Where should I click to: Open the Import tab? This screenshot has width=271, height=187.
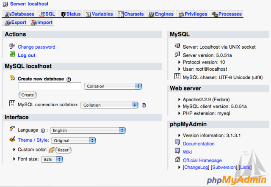pyautogui.click(x=42, y=22)
